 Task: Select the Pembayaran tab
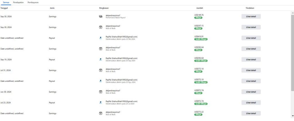(x=33, y=2)
